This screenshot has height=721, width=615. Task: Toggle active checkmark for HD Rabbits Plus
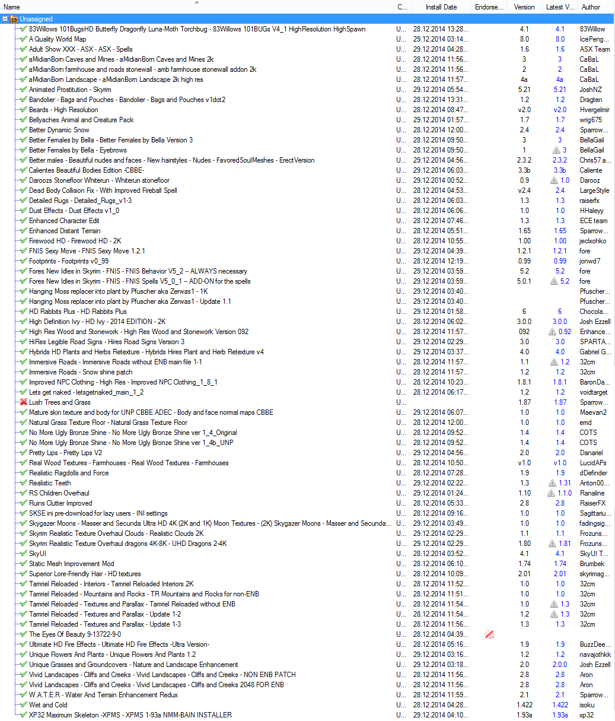(x=24, y=312)
